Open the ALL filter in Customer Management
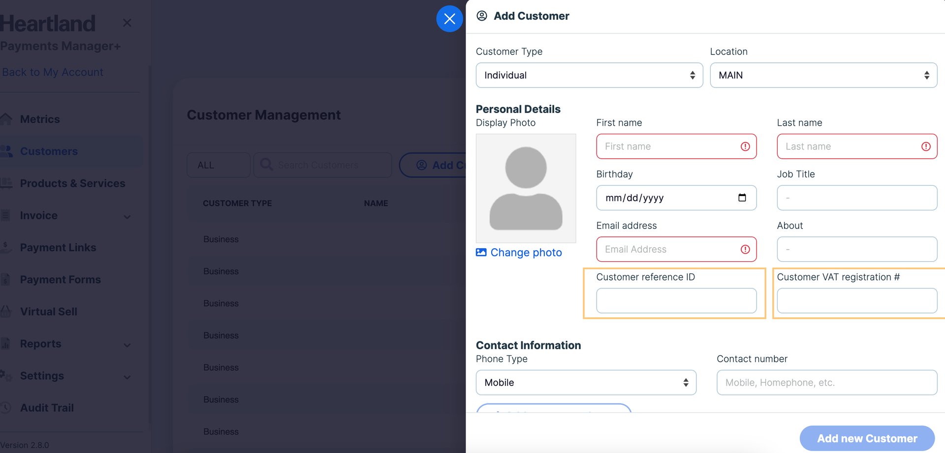945x453 pixels. click(x=219, y=165)
